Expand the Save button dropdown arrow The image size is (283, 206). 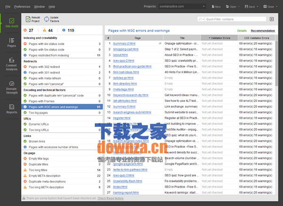258,7
